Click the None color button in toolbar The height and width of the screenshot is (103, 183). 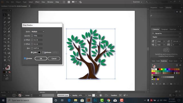(x=9, y=72)
